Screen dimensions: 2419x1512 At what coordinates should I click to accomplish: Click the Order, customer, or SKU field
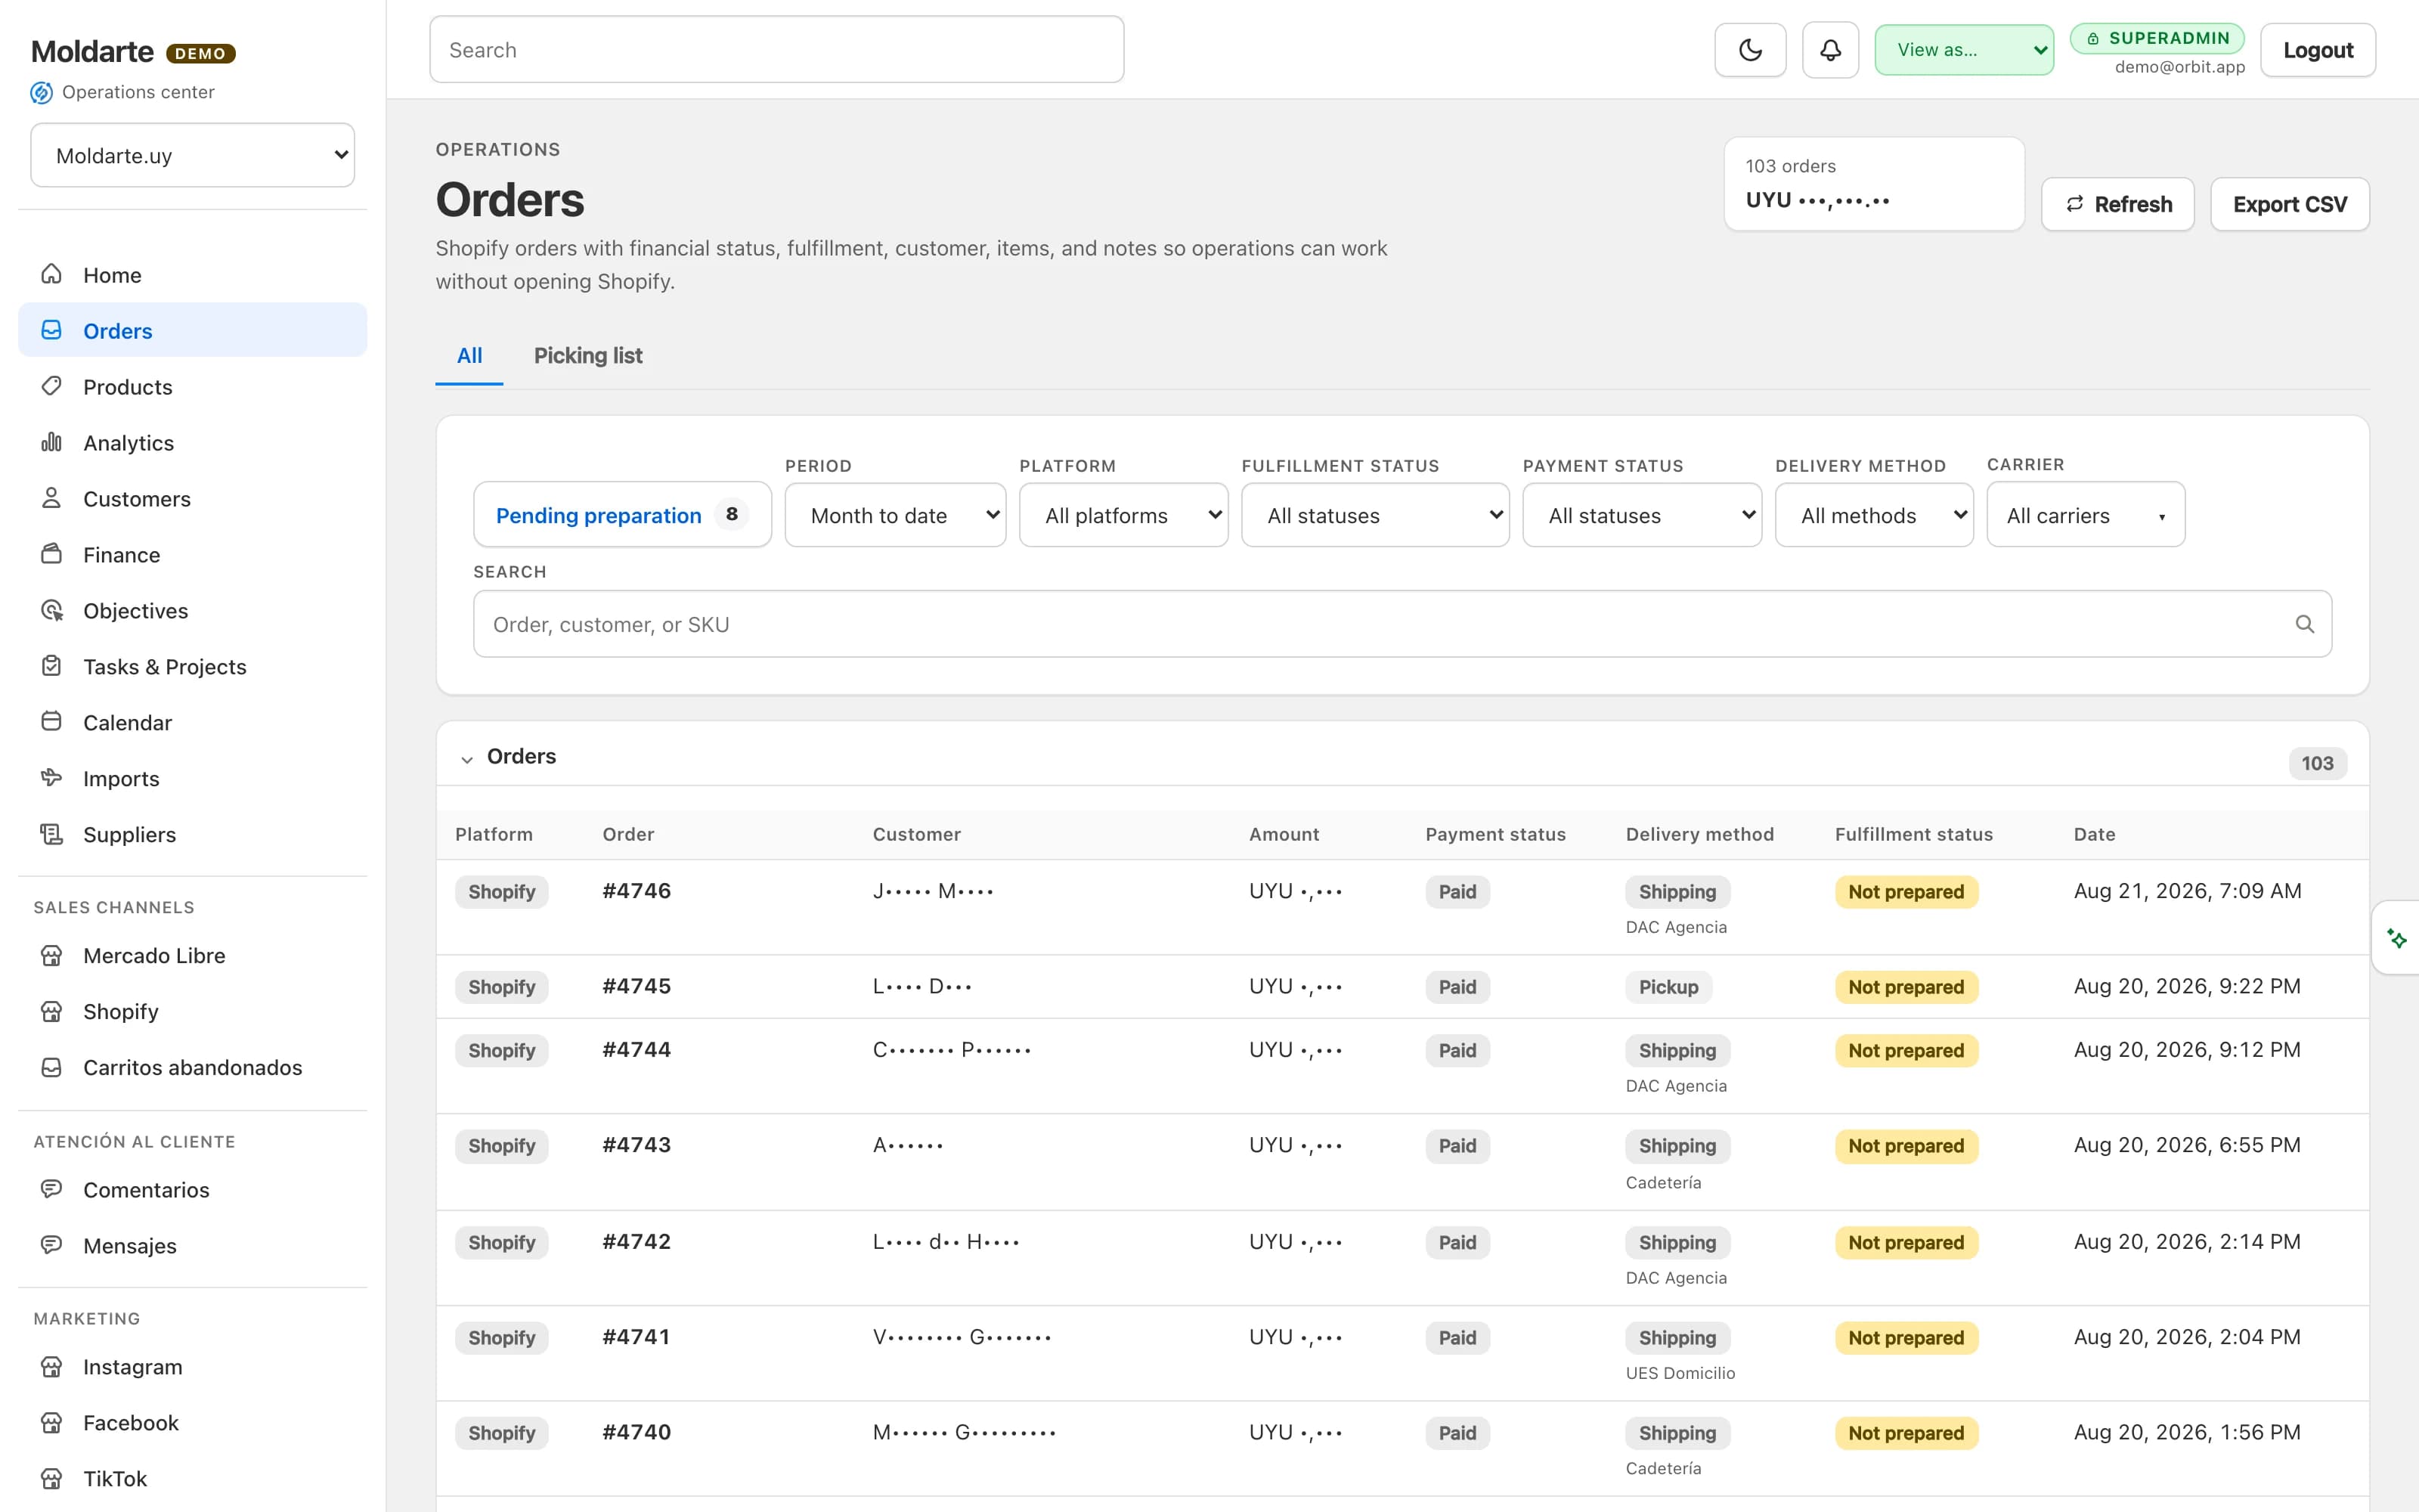(1402, 624)
